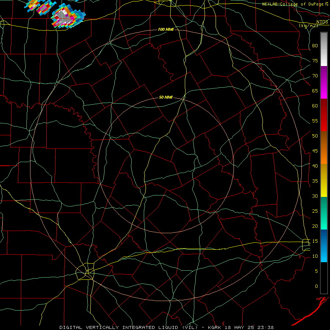330x330 pixels.
Task: Click the 70 value on the VIL scale
Action: pos(315,76)
